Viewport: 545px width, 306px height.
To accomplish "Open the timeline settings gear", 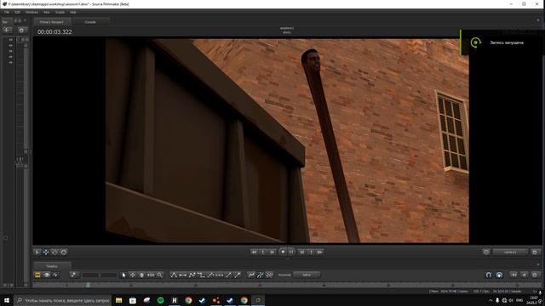I will (x=535, y=275).
